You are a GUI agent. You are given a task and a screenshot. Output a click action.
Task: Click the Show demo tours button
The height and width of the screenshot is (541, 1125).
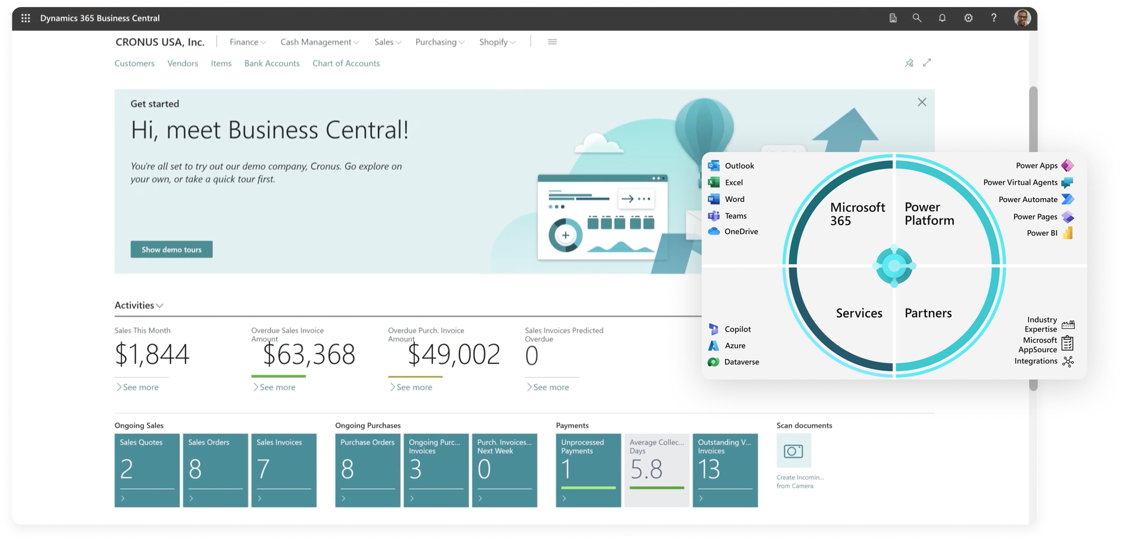pyautogui.click(x=172, y=249)
